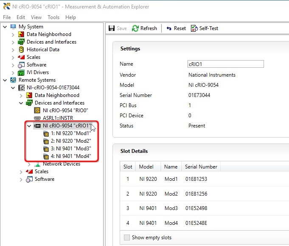
Task: Open the Edit menu
Action: coord(21,17)
